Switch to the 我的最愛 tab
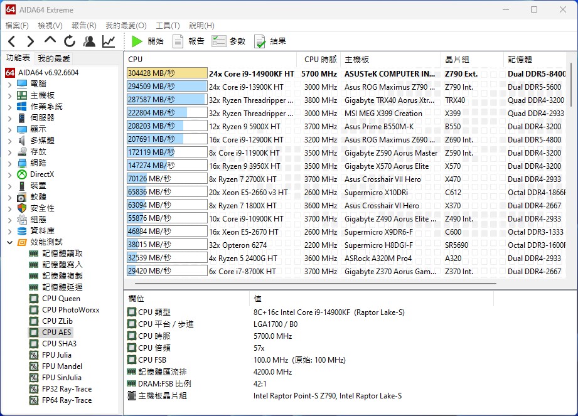The height and width of the screenshot is (416, 578). (54, 58)
